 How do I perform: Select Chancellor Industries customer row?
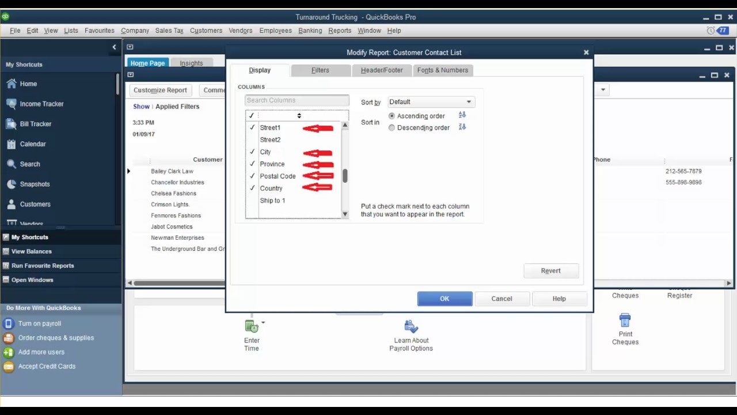pos(177,182)
